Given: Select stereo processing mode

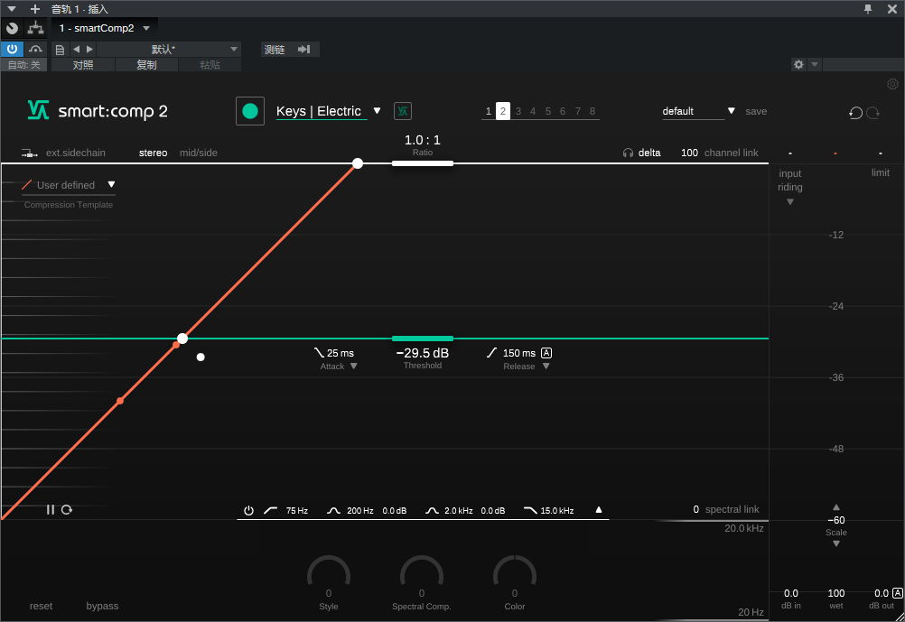Looking at the screenshot, I should pos(153,153).
